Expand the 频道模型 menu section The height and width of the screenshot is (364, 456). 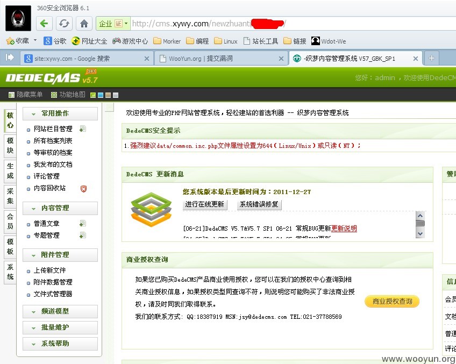click(x=60, y=311)
